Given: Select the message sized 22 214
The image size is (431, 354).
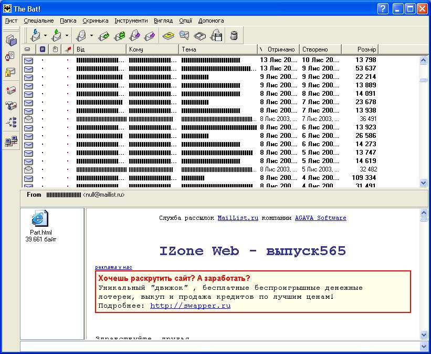Looking at the screenshot, I should point(220,77).
